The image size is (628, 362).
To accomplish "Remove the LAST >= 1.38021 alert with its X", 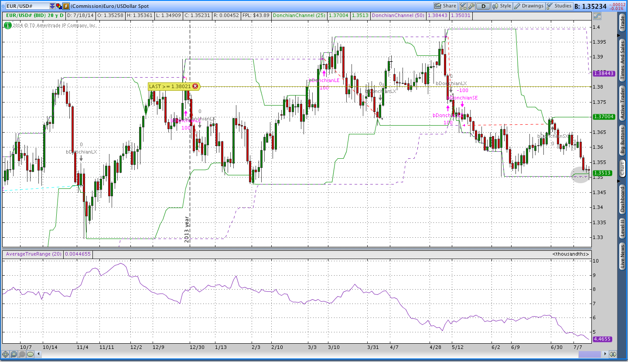I will (195, 86).
